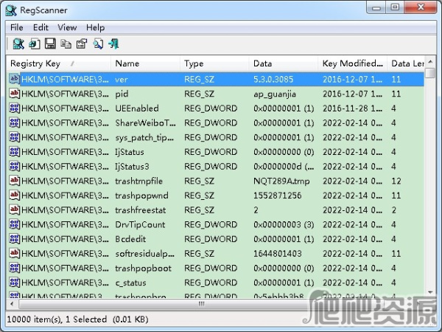Select the 'trashtmpfile' name cell
This screenshot has width=442, height=332.
(138, 181)
